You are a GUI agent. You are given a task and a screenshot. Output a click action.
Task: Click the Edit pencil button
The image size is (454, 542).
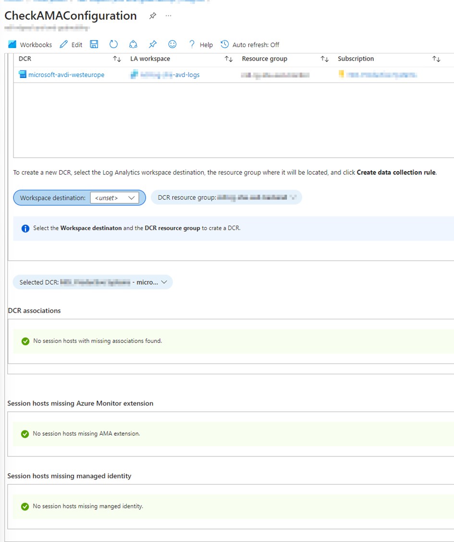click(71, 45)
